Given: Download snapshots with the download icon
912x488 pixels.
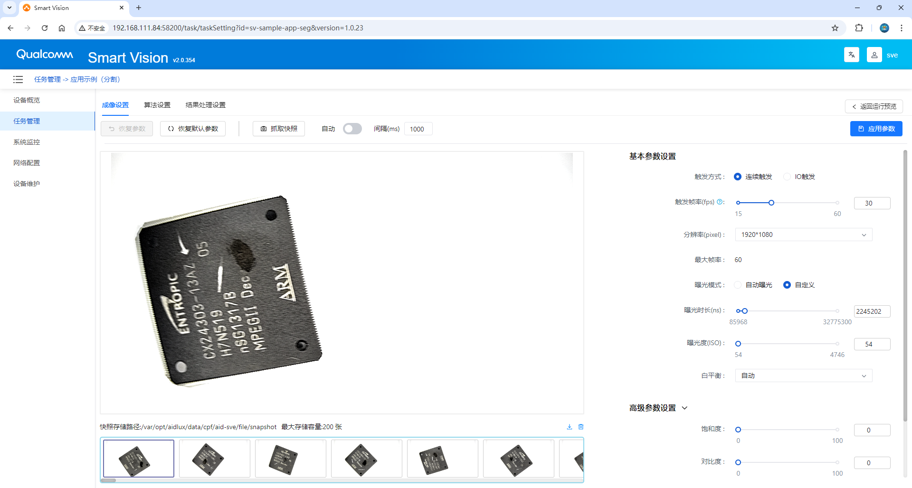Looking at the screenshot, I should pyautogui.click(x=570, y=427).
